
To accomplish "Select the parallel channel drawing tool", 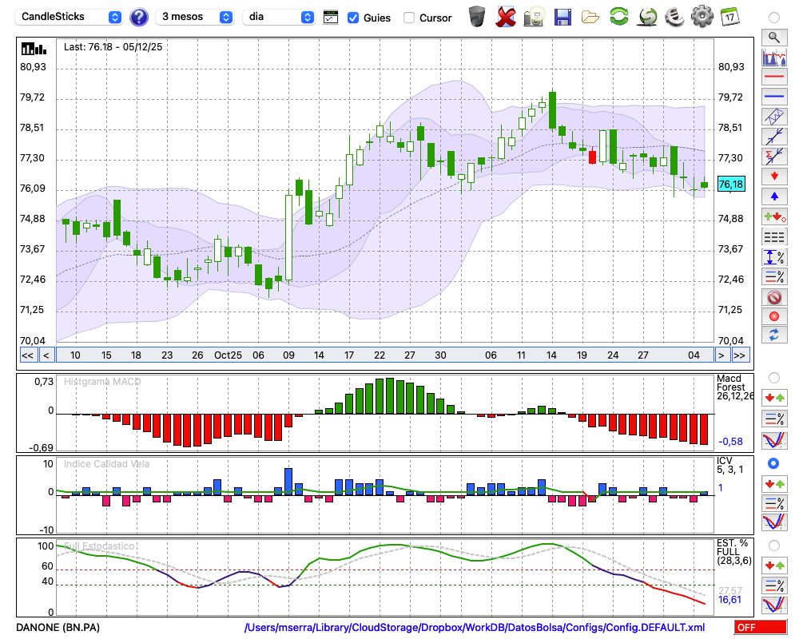I will coord(773,117).
